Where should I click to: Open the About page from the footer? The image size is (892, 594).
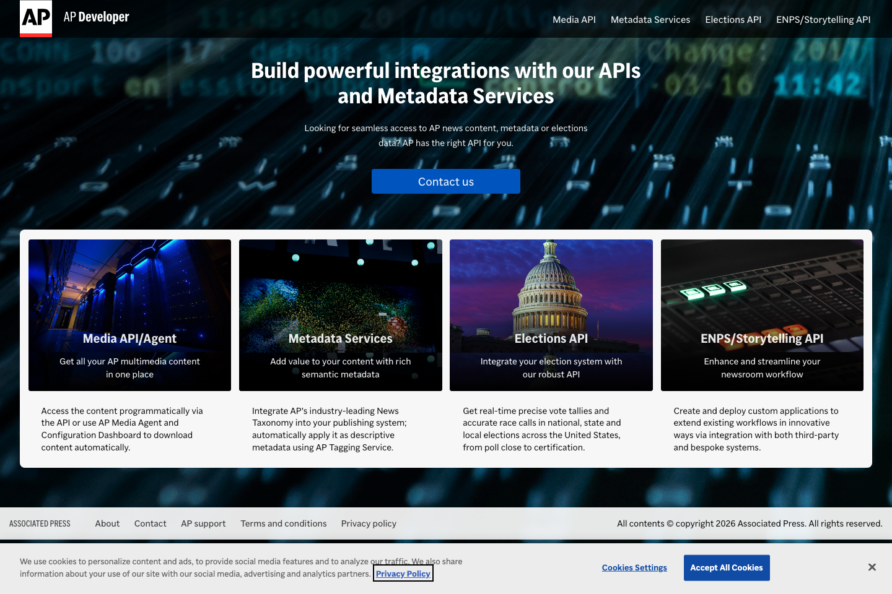coord(107,523)
